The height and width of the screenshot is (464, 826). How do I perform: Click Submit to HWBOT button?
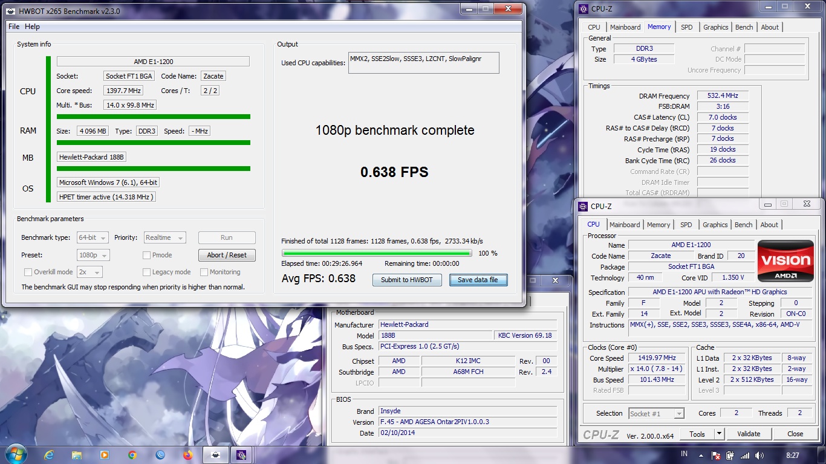click(407, 280)
